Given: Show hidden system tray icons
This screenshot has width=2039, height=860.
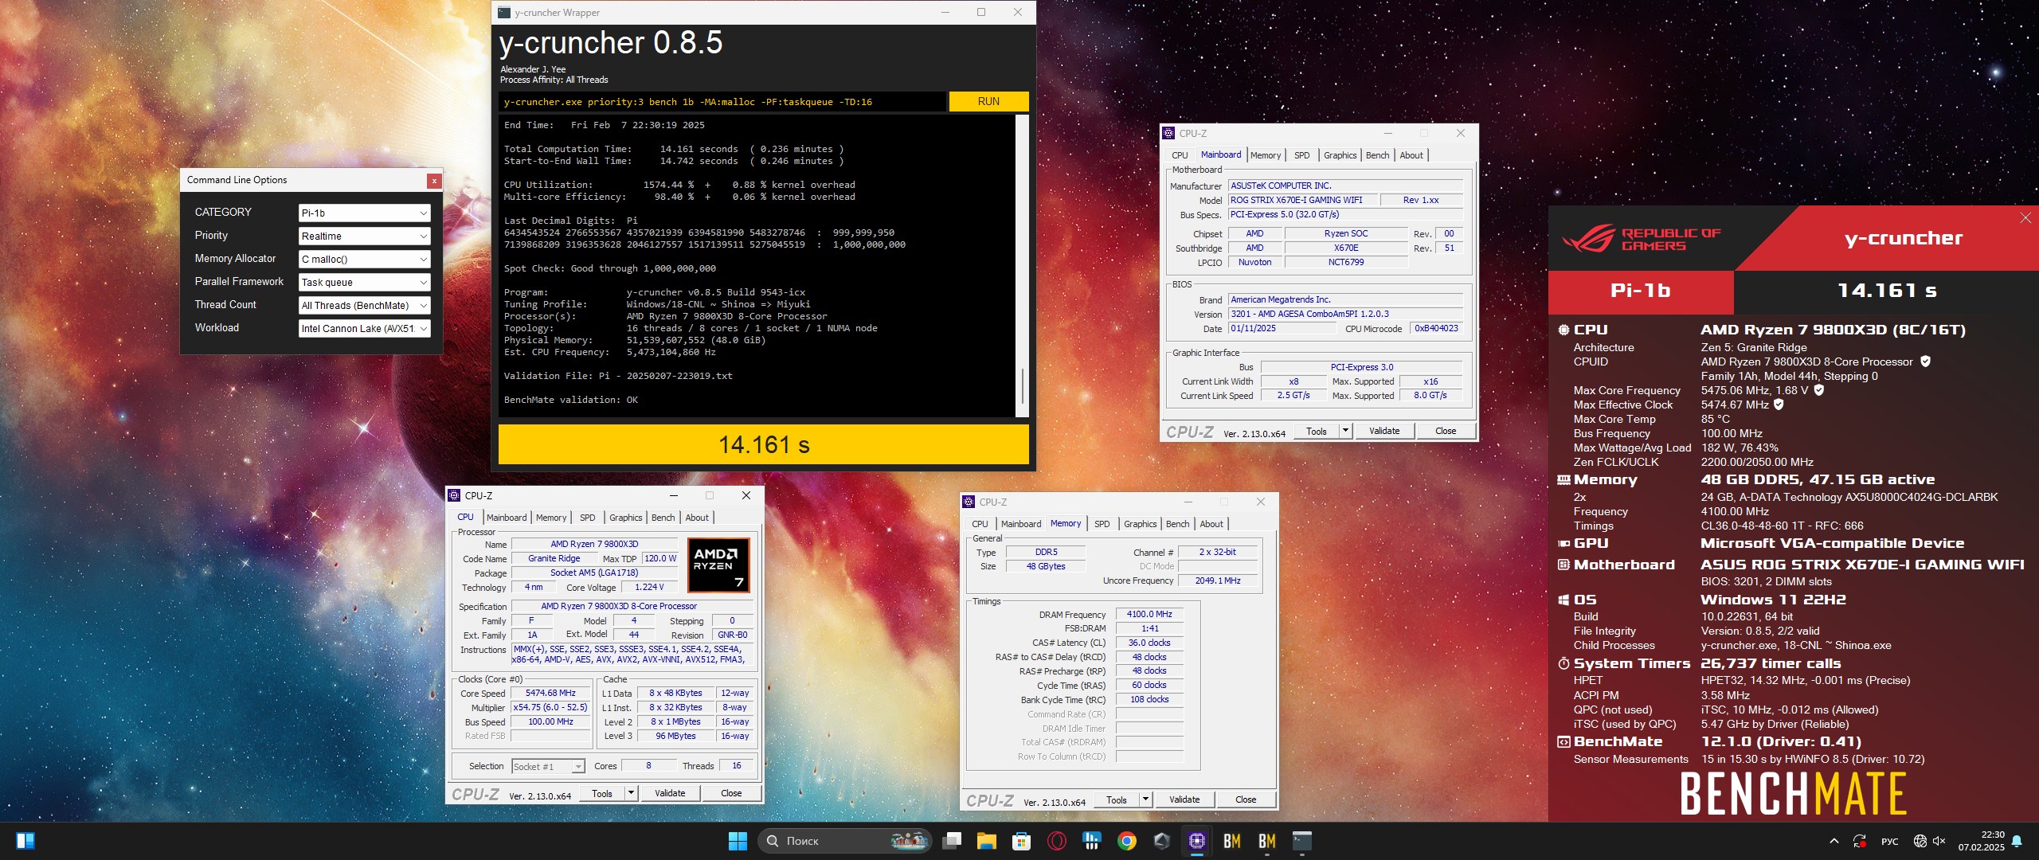Looking at the screenshot, I should click(1834, 841).
